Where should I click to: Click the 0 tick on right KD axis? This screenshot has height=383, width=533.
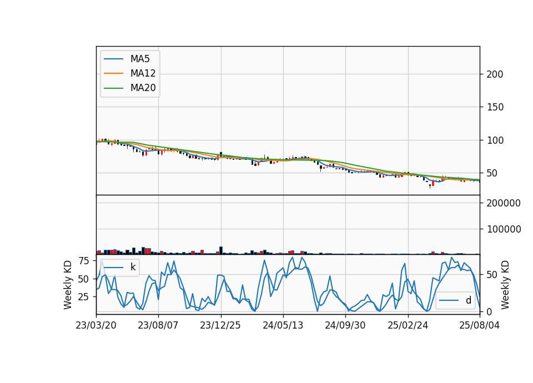tap(489, 311)
